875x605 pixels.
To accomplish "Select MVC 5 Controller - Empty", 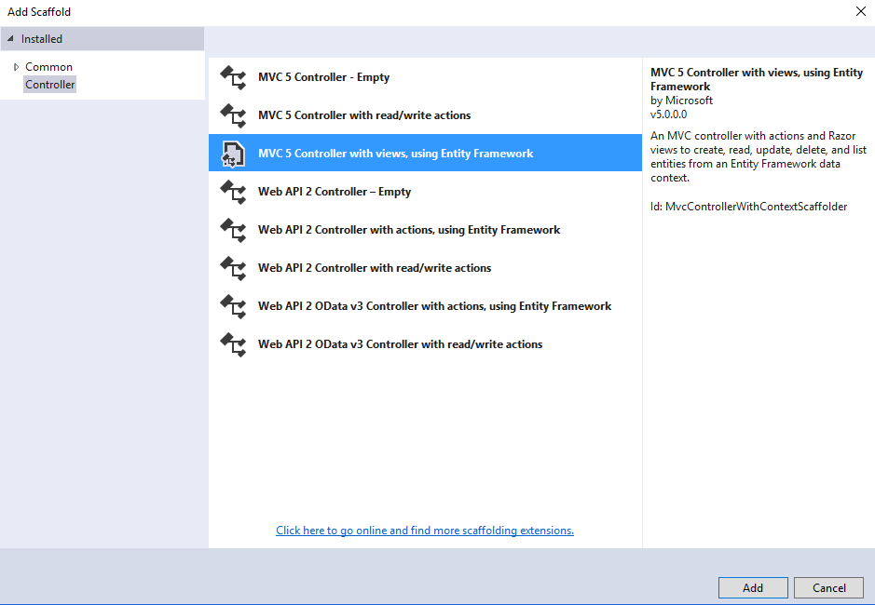I will pyautogui.click(x=425, y=77).
